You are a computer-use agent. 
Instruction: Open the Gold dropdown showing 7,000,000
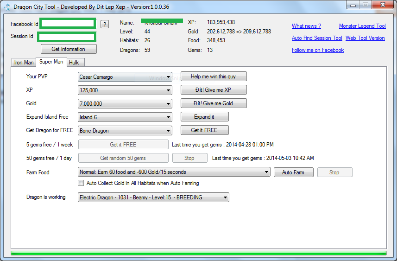(125, 104)
